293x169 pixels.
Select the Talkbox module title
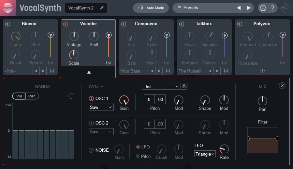(x=204, y=24)
